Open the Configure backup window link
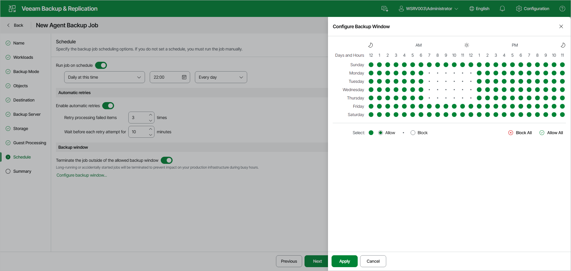The width and height of the screenshot is (571, 271). point(82,175)
